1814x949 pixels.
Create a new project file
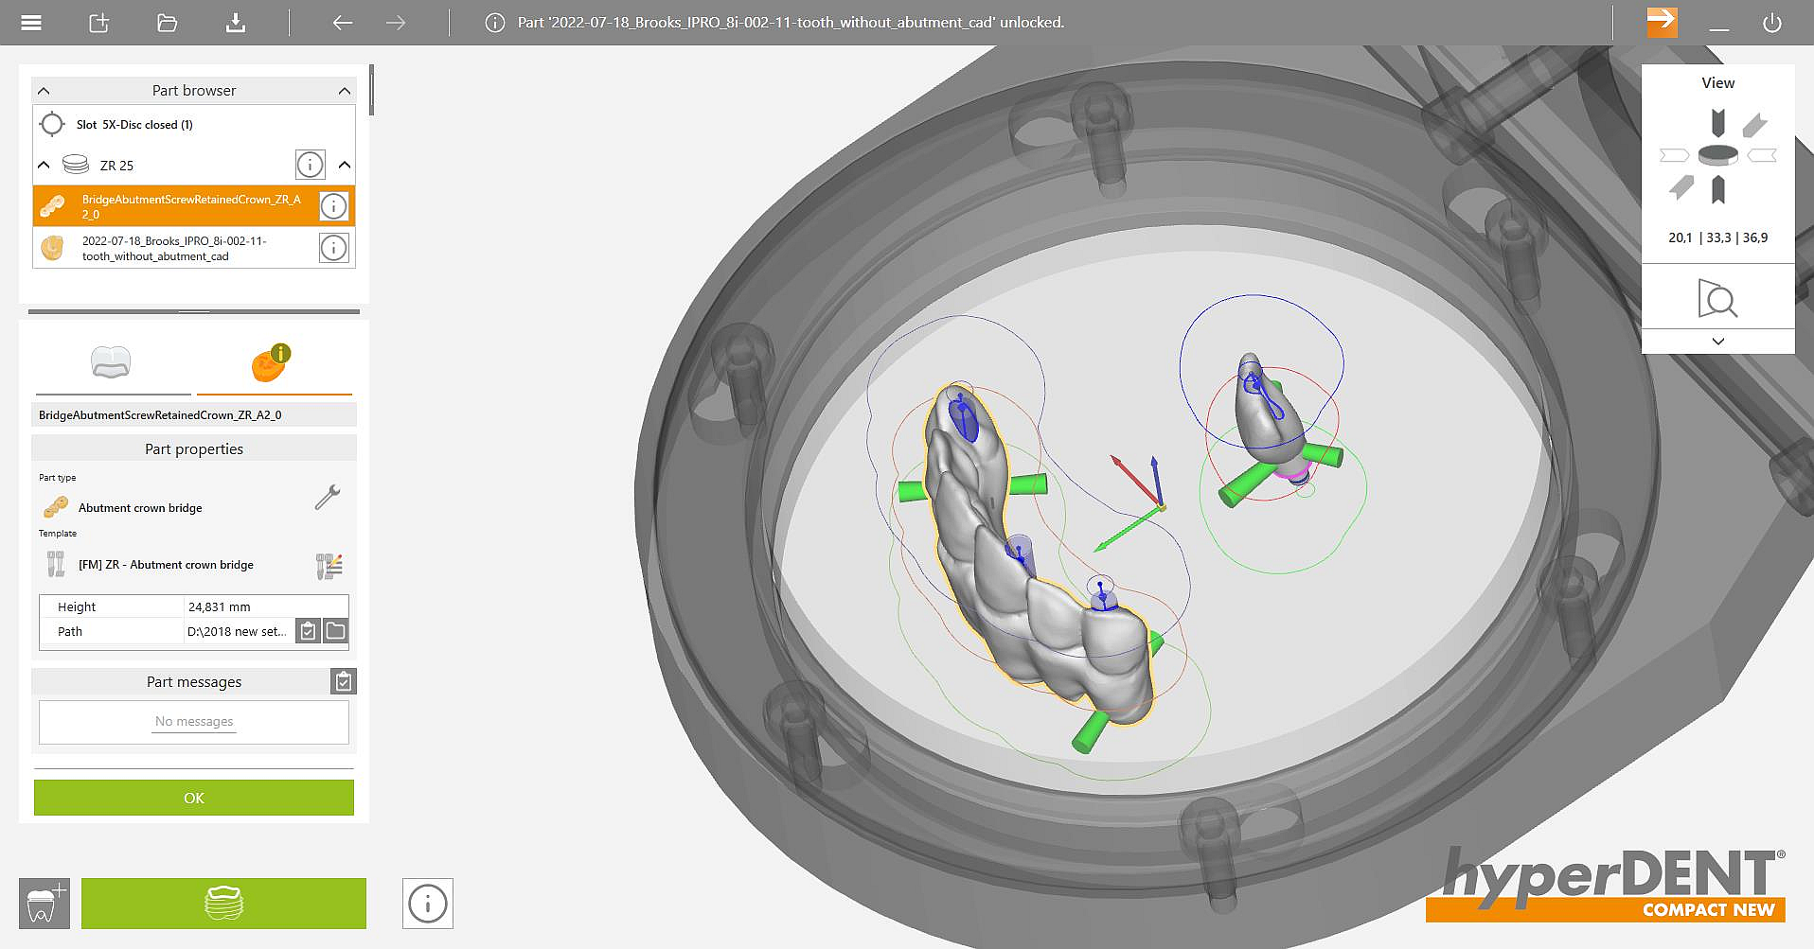(99, 23)
